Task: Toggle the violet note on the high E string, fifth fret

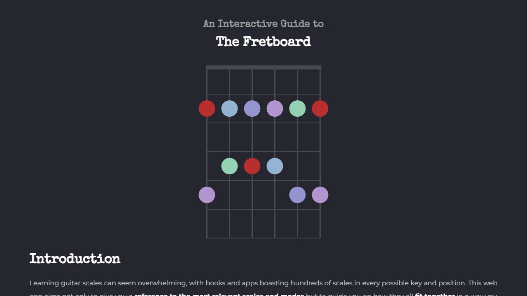Action: [x=320, y=195]
